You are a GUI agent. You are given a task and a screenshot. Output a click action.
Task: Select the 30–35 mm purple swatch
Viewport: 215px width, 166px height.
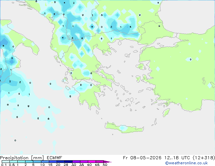[x=76, y=162]
